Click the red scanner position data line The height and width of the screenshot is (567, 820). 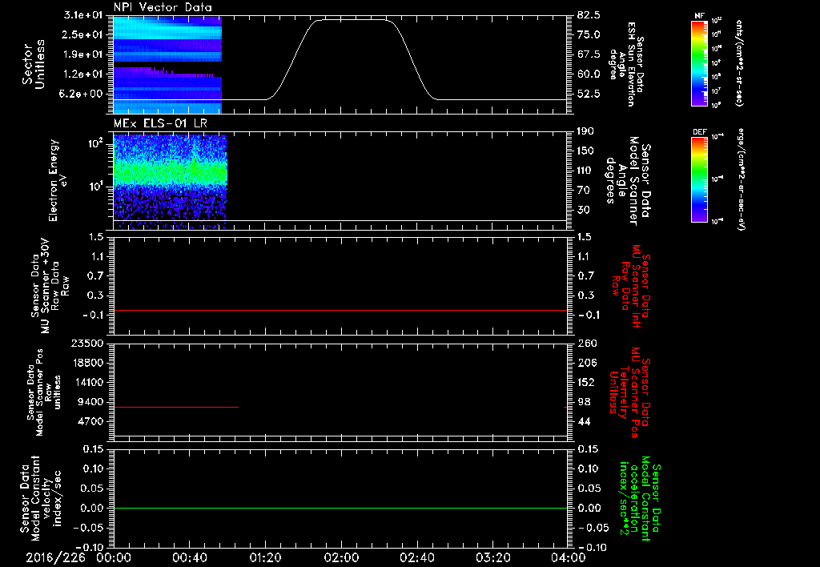175,407
